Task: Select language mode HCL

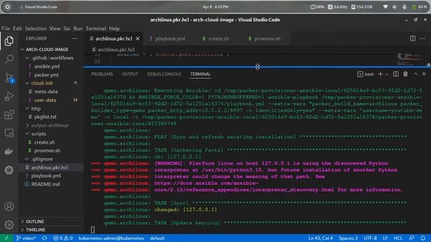Action: [x=398, y=238]
